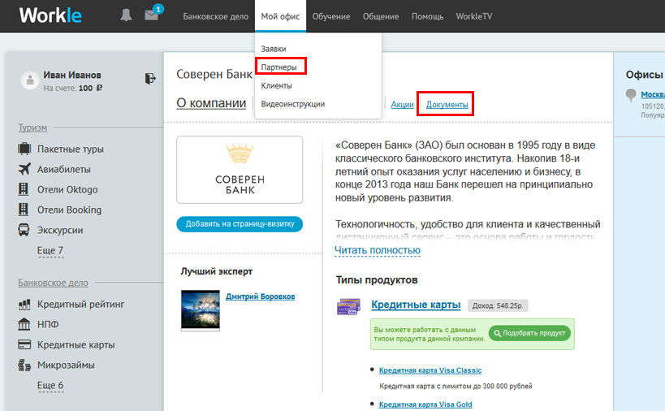Select Видеоинструкции in the dropdown
The image size is (665, 411).
click(x=293, y=104)
